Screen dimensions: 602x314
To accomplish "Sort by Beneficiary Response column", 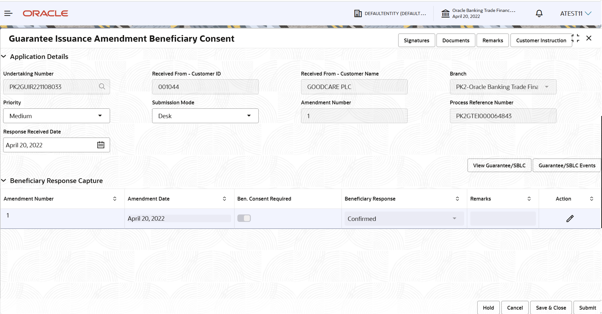I will pos(457,199).
